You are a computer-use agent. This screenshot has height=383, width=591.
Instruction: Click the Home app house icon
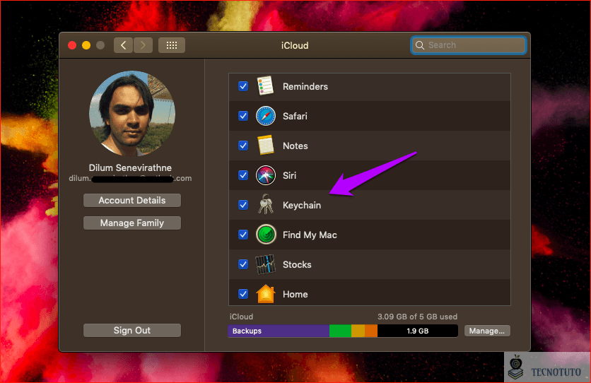pos(266,294)
